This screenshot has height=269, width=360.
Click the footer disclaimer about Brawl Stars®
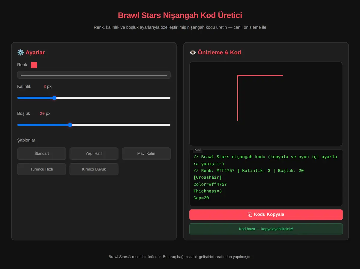[180, 257]
